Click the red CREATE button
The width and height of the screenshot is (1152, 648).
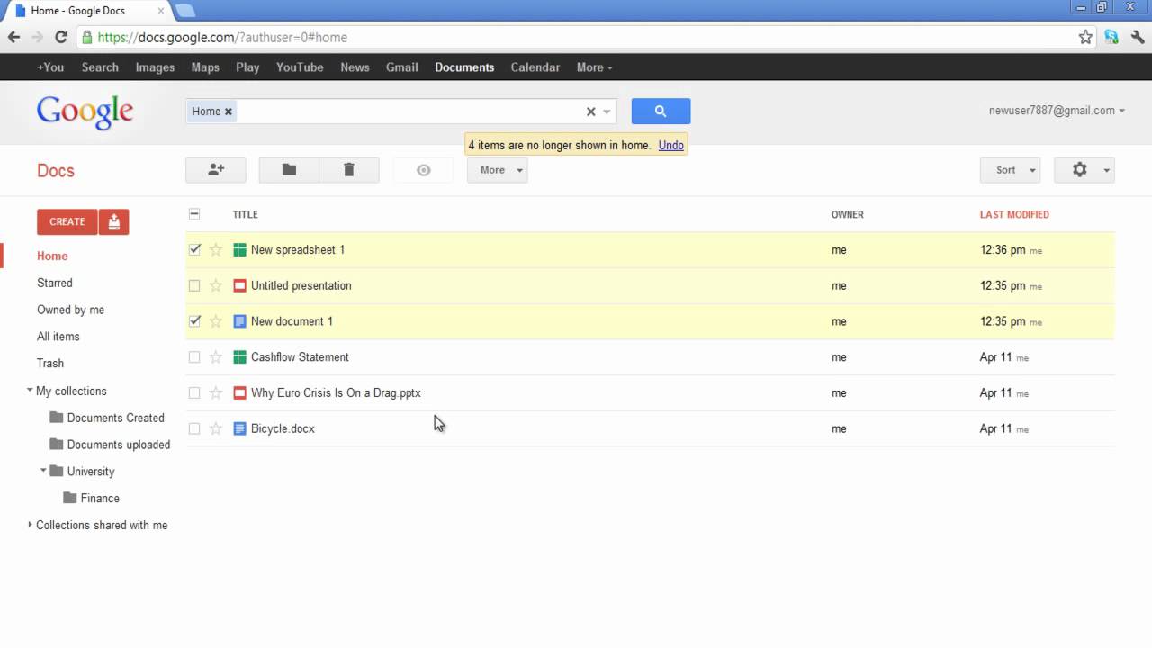pyautogui.click(x=67, y=221)
